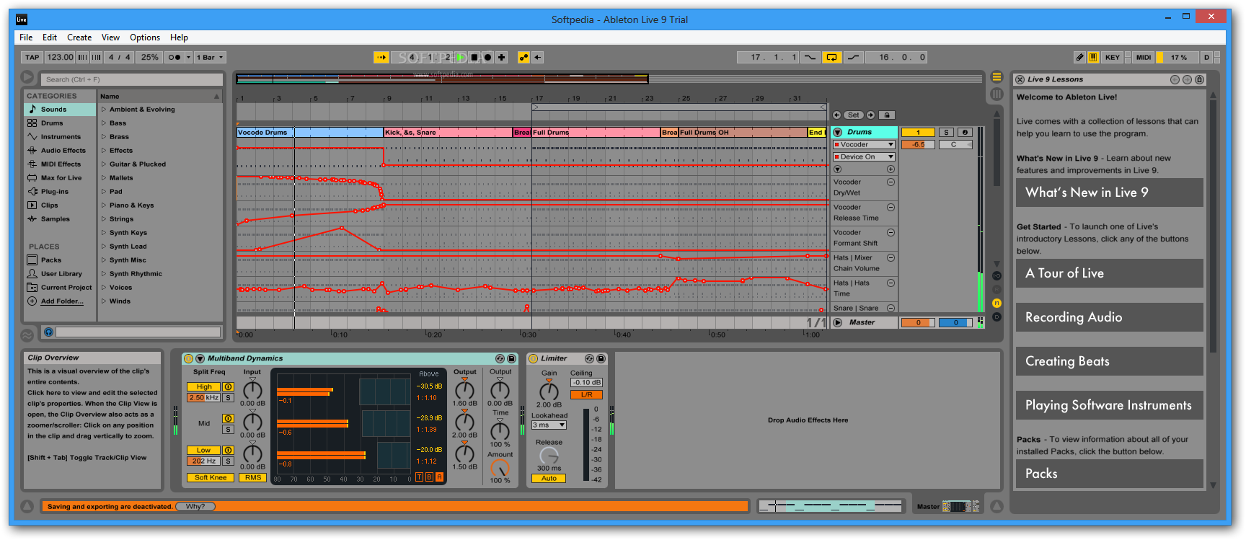
Task: Click the Limiter Auto release button
Action: pos(549,479)
